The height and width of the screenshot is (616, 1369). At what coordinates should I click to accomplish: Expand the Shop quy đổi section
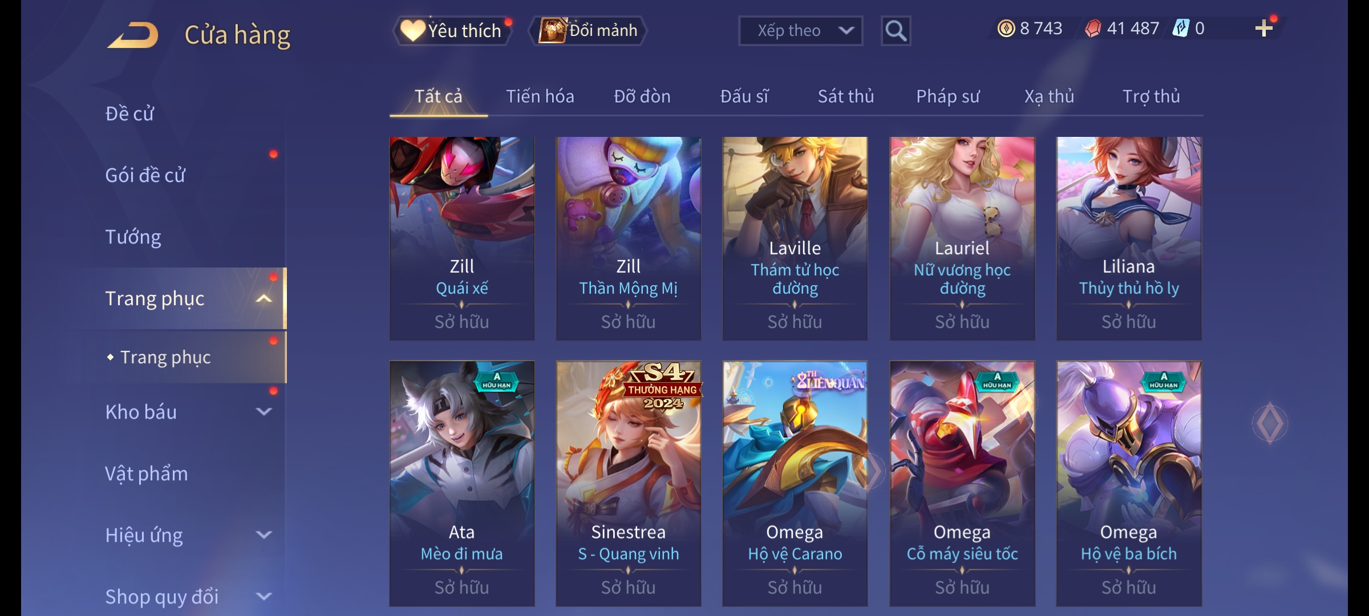(x=264, y=597)
